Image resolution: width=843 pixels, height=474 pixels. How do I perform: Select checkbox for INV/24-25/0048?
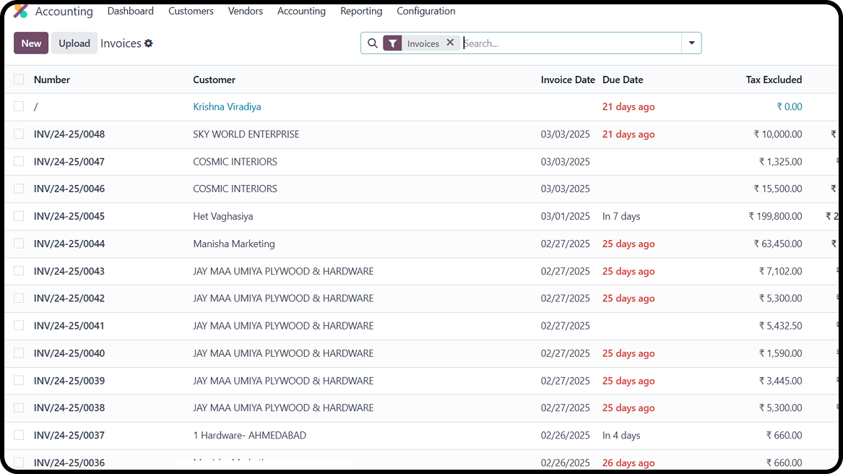(x=19, y=134)
